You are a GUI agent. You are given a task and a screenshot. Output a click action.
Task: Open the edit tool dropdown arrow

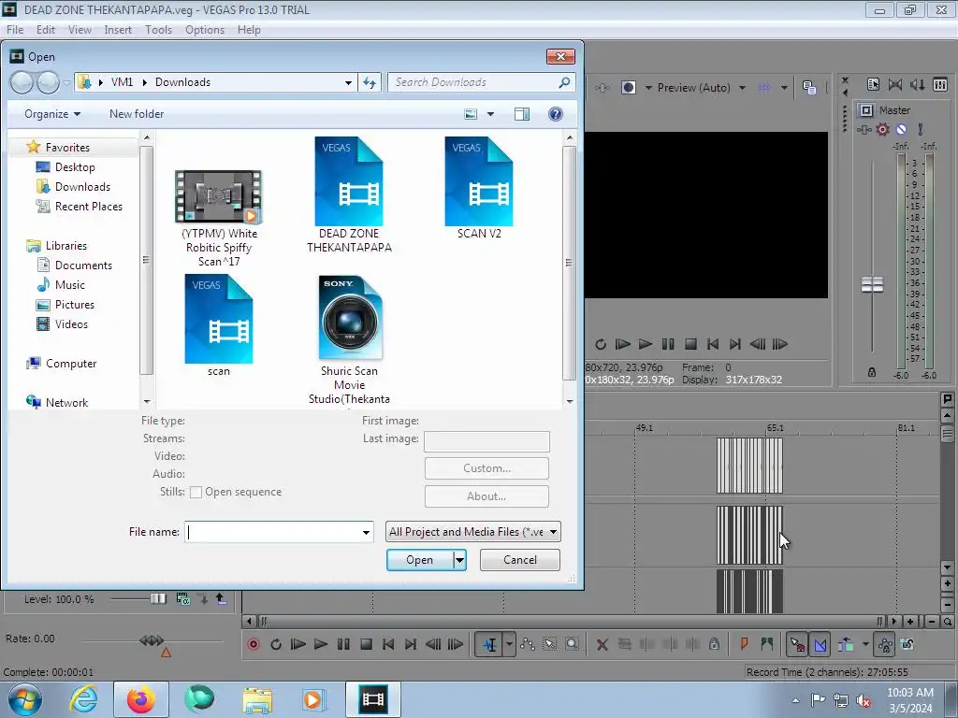click(509, 644)
